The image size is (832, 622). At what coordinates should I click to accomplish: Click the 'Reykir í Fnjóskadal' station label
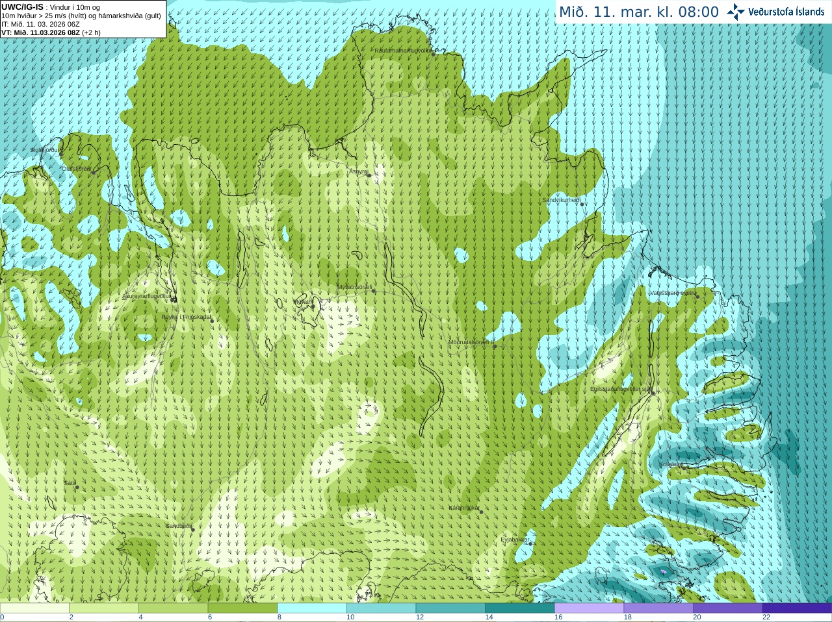pos(187,317)
